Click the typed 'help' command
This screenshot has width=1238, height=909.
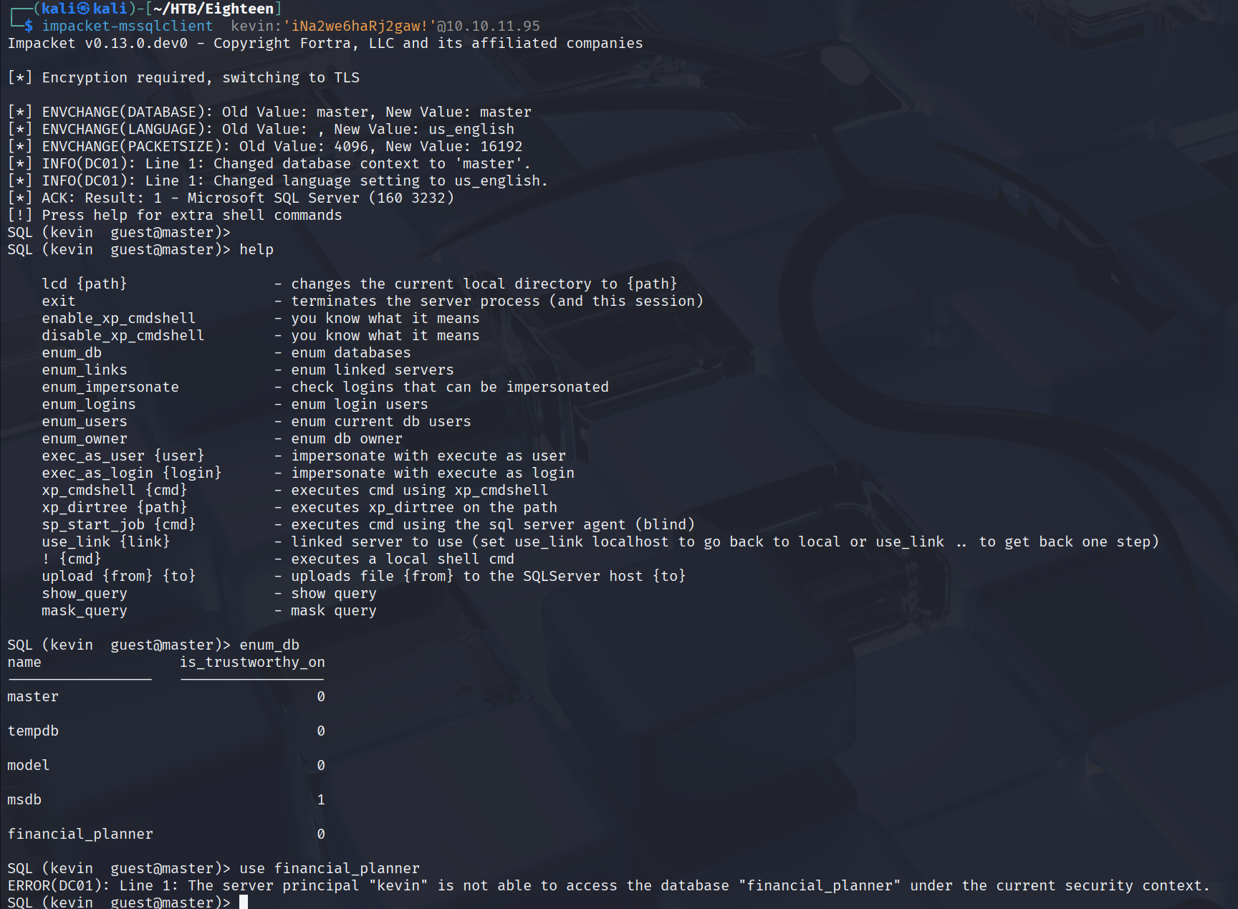tap(256, 249)
